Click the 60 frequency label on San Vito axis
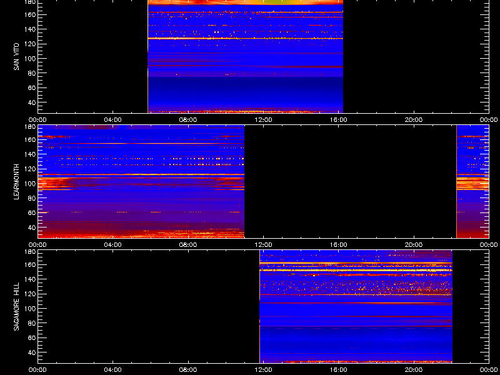 (x=32, y=88)
